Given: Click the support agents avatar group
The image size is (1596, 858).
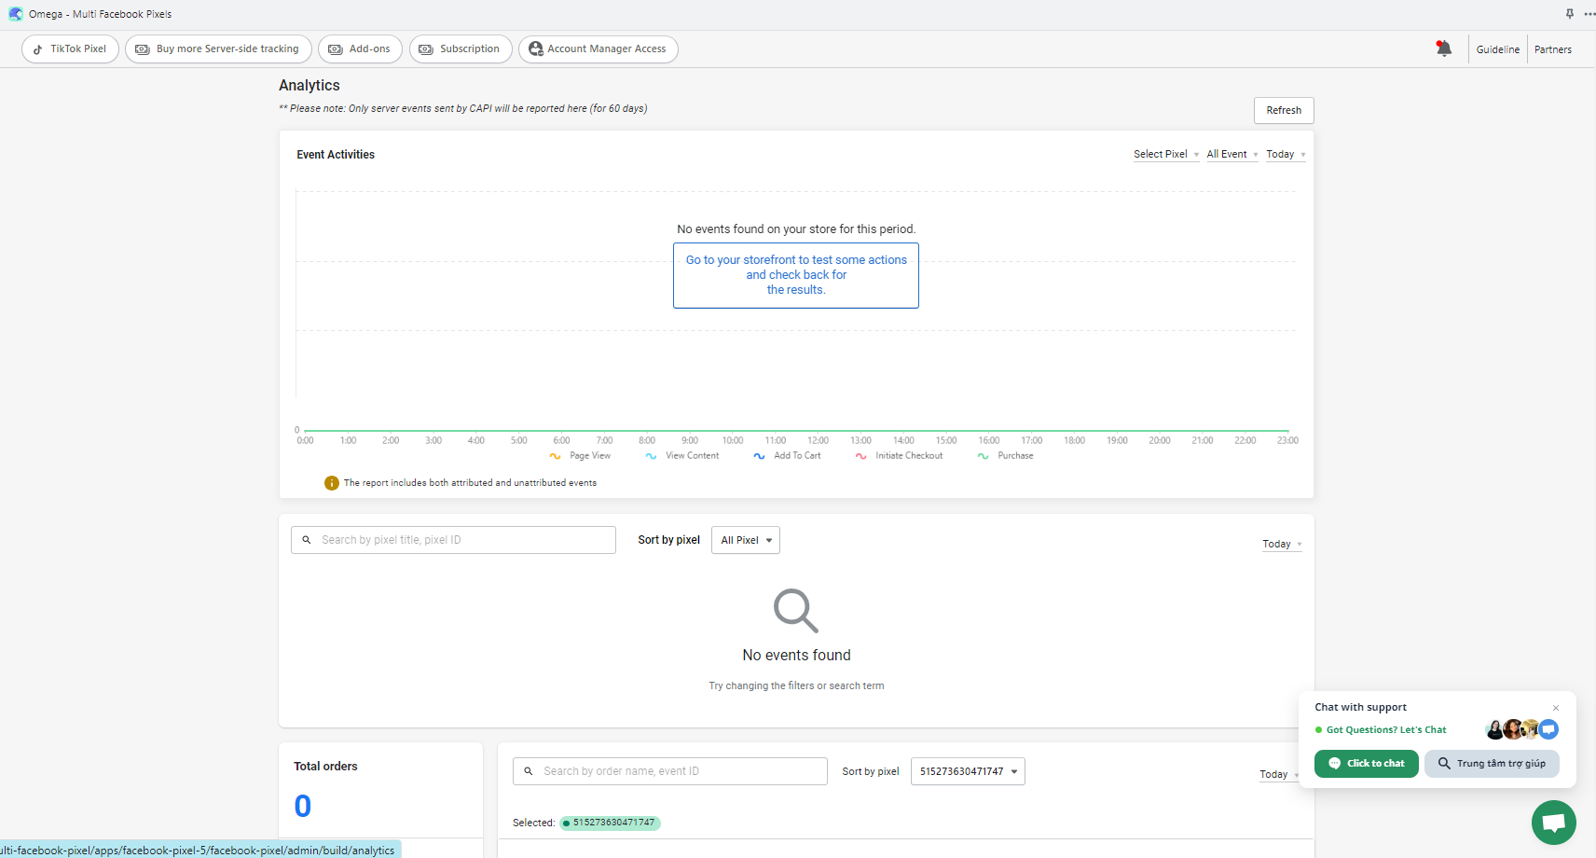Looking at the screenshot, I should [1520, 729].
